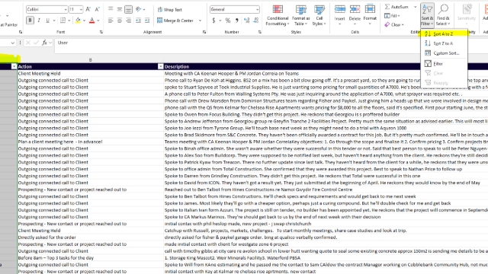
Task: Click the Decrease Indent icon
Action: coord(138,21)
